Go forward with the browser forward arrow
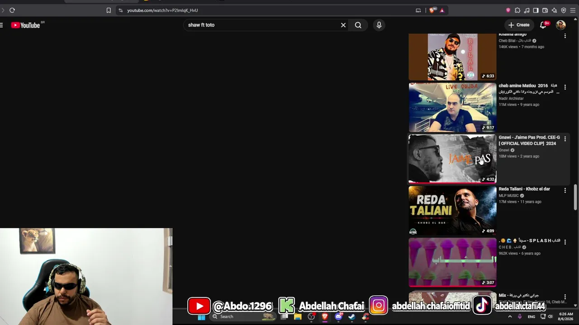The width and height of the screenshot is (579, 325). [2, 10]
